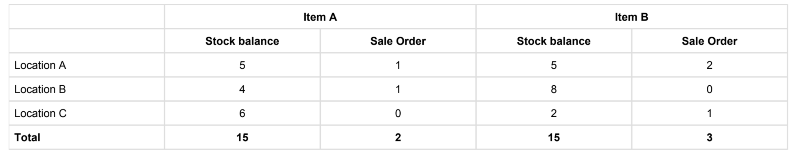802x160 pixels.
Task: Select Item B sale order for Location A
Action: [x=709, y=65]
